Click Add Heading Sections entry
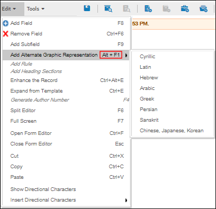Viewport: 216px width, 209px height. [66, 71]
